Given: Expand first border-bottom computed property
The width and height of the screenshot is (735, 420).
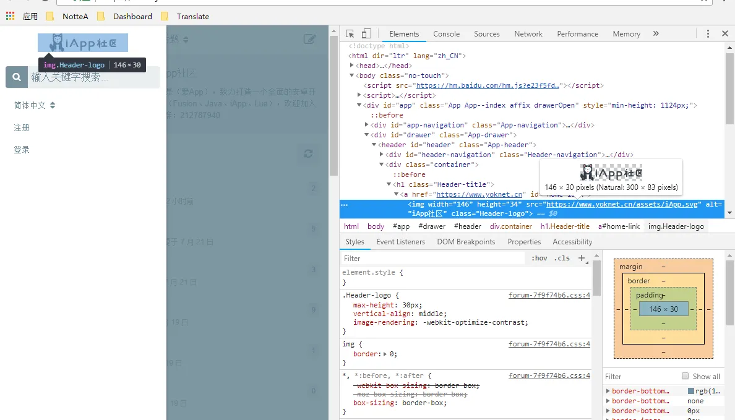Looking at the screenshot, I should pos(608,391).
